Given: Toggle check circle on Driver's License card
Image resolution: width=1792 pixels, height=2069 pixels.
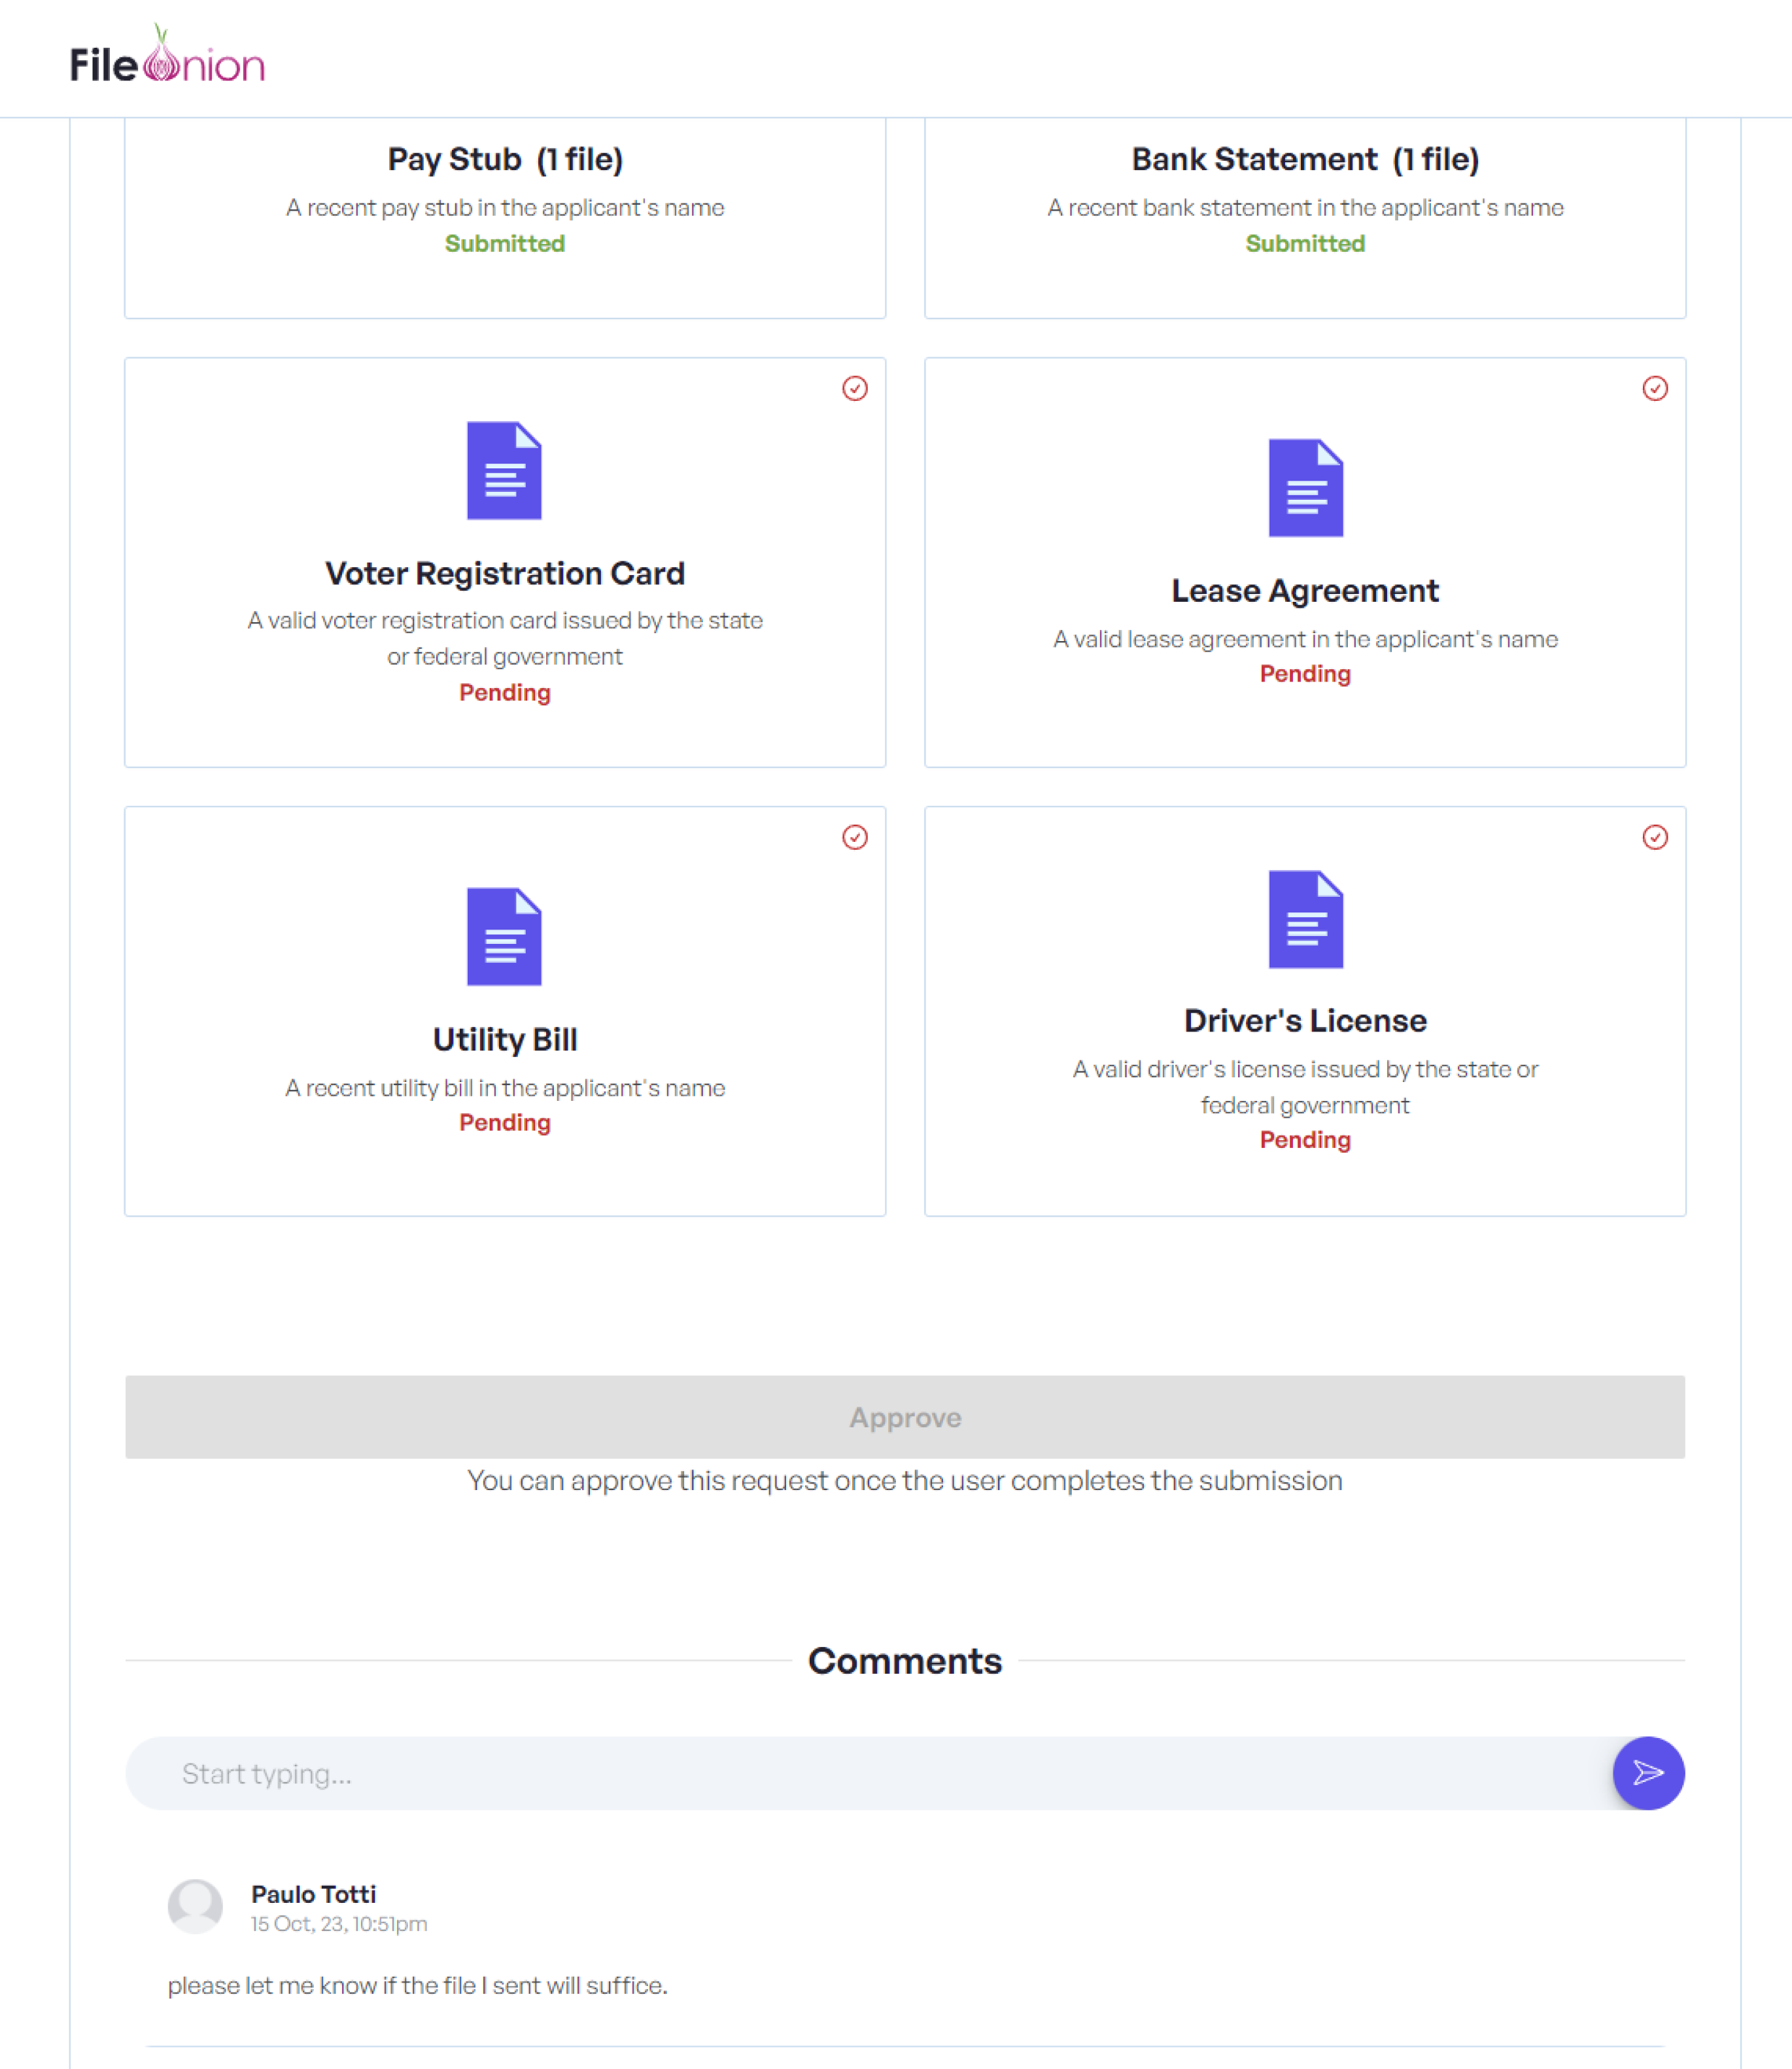Looking at the screenshot, I should point(1655,837).
